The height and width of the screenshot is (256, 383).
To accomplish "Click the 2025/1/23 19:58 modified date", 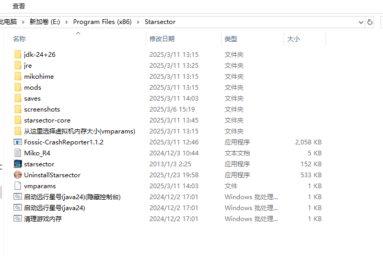I will [x=174, y=175].
